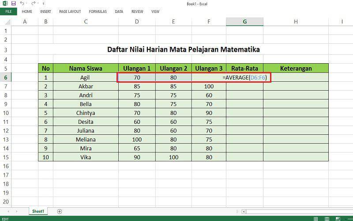
Task: Click the Undo arrow icon
Action: 22,3
